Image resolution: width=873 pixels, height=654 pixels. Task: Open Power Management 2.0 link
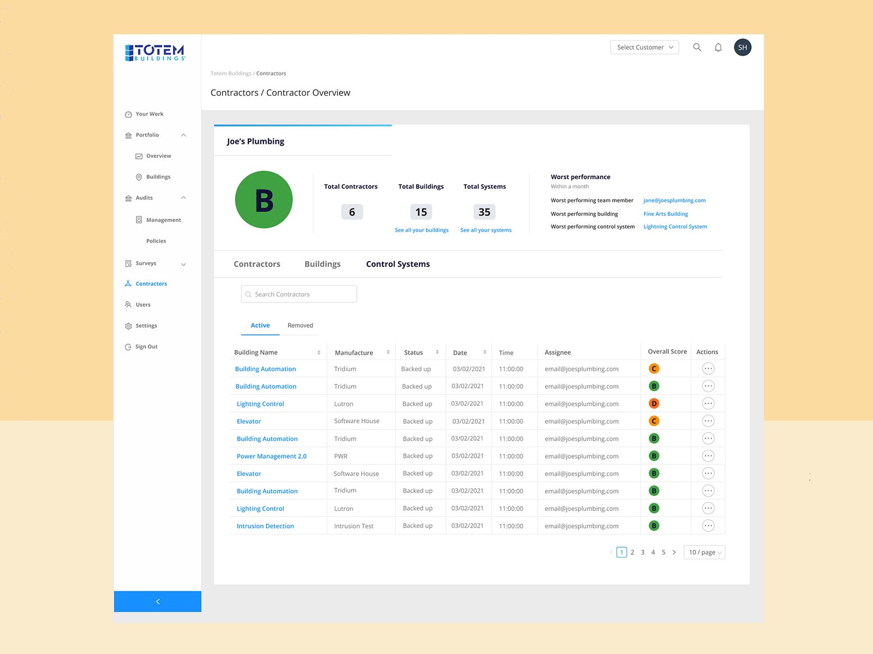tap(272, 456)
